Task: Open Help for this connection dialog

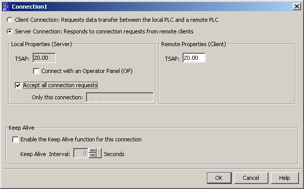Action: point(285,178)
